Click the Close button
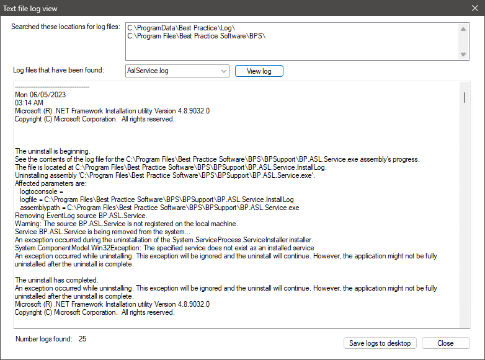The width and height of the screenshot is (485, 360). 445,343
